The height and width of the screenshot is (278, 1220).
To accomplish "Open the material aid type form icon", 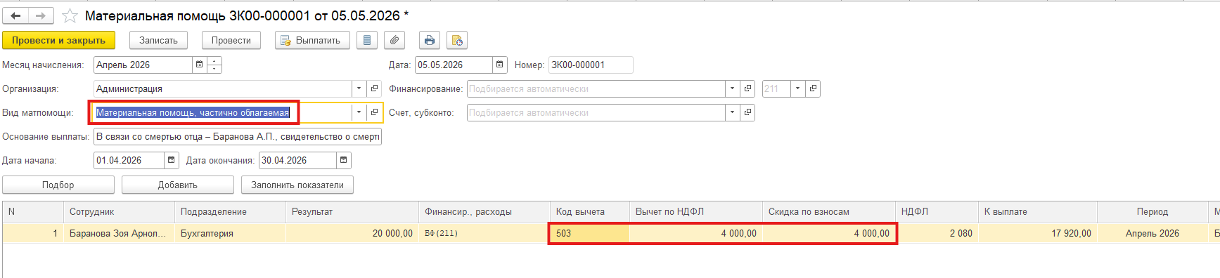I will tap(375, 112).
